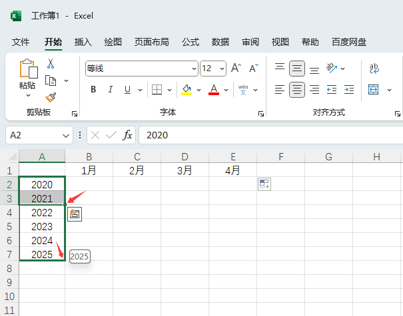
Task: Open alignment group dialog launcher
Action: pos(398,114)
